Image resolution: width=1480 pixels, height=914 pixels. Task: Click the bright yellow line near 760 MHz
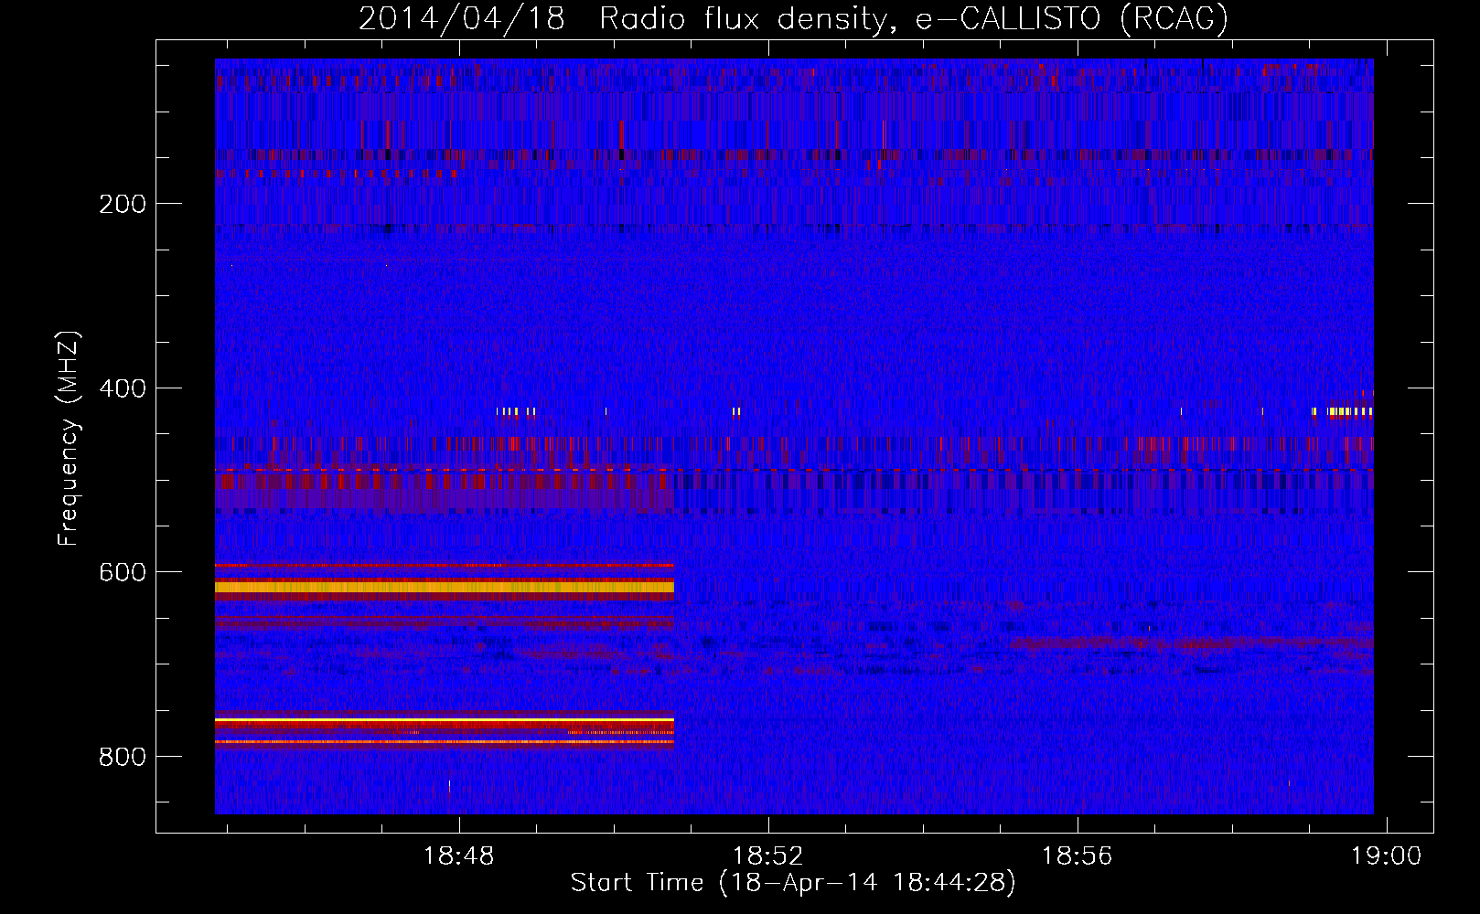[445, 721]
